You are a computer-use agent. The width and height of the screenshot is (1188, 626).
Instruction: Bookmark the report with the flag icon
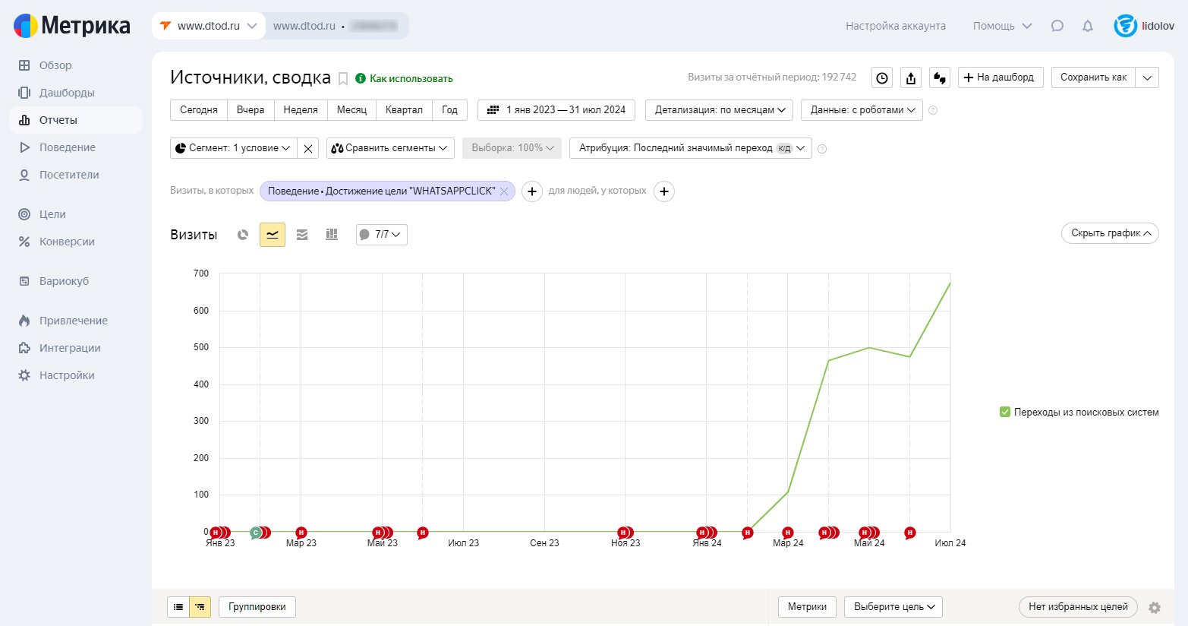tap(343, 78)
